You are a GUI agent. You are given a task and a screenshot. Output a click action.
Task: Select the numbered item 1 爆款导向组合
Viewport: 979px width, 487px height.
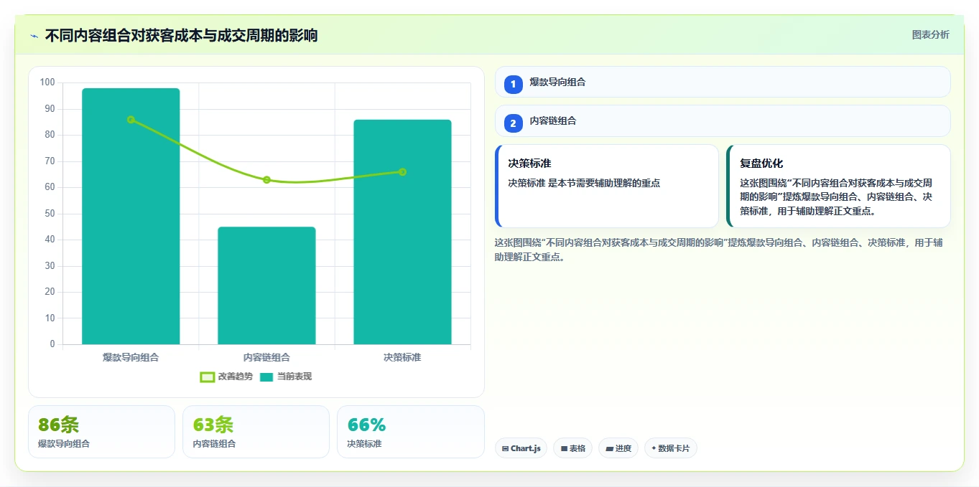[x=723, y=82]
